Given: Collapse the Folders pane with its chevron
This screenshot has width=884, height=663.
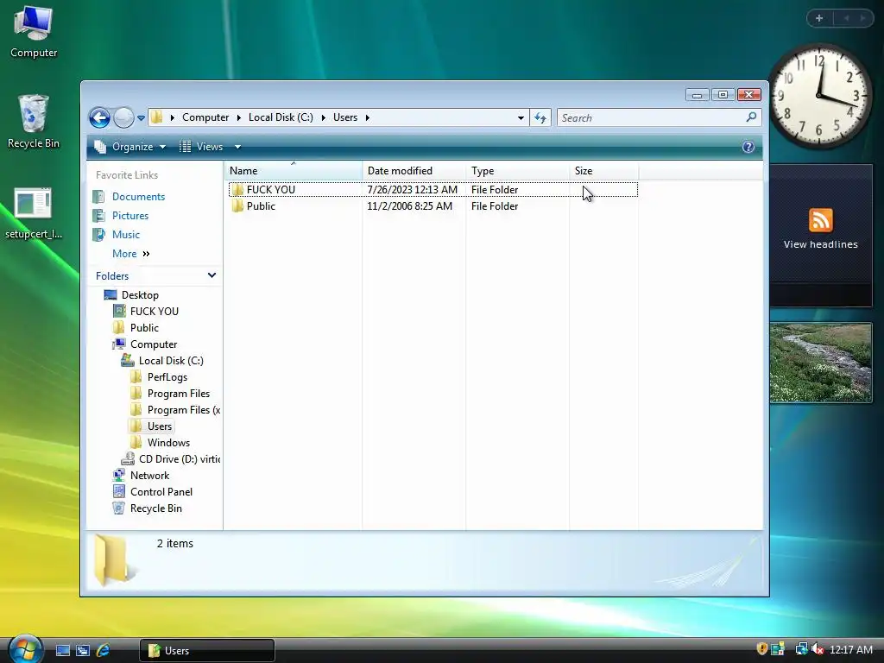Looking at the screenshot, I should pyautogui.click(x=212, y=275).
